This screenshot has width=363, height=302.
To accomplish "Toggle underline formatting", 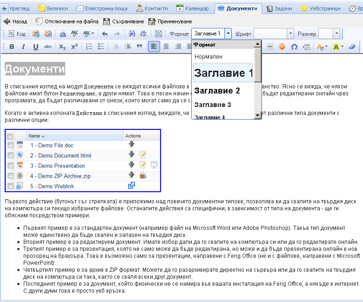I will 36,47.
